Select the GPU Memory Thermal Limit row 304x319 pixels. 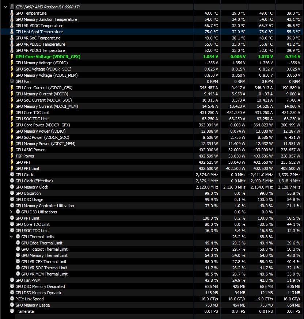tap(152, 255)
